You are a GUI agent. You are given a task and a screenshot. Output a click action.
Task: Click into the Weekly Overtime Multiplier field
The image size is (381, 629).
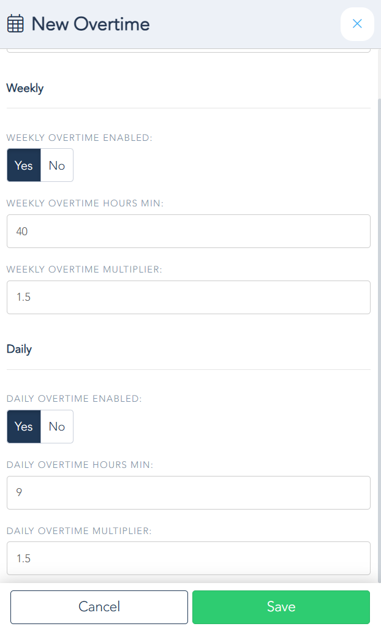[x=189, y=297]
